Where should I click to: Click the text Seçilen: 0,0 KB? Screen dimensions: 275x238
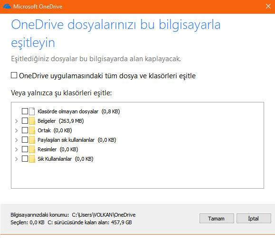coord(28,222)
